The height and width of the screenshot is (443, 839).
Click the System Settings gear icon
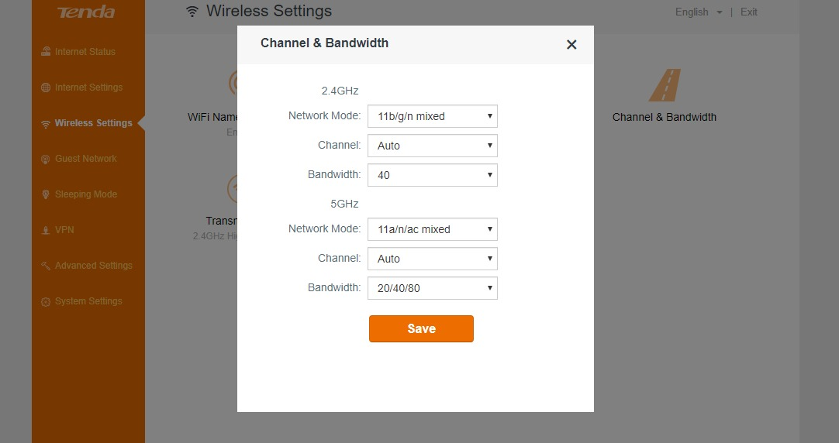click(46, 301)
